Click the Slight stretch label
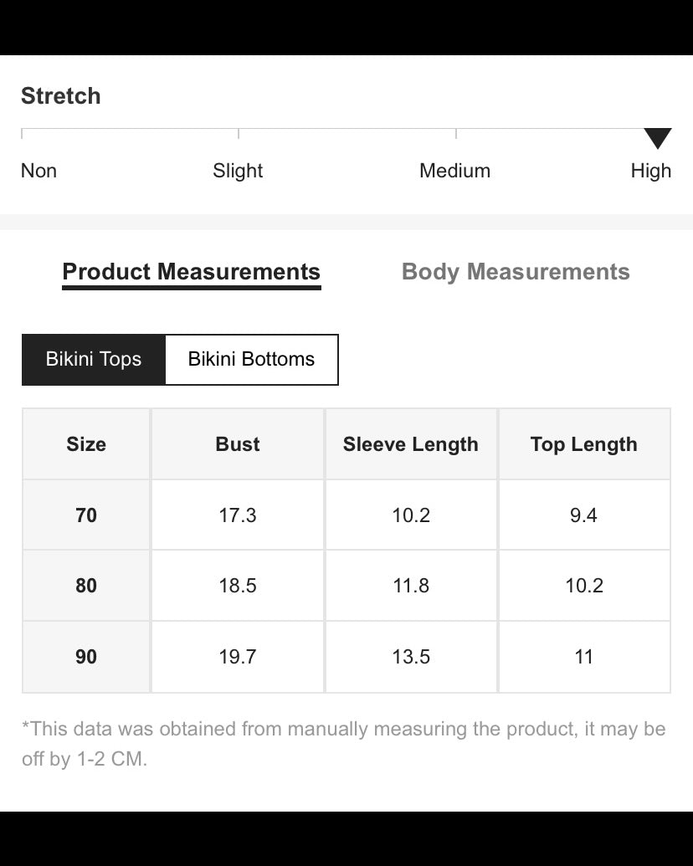The image size is (693, 866). click(238, 171)
